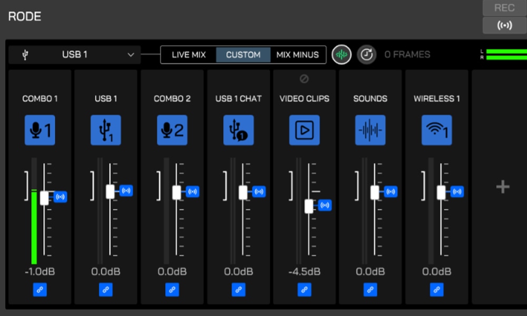Click the VIDEO CLIPS fader handle
The height and width of the screenshot is (316, 527).
tap(309, 206)
